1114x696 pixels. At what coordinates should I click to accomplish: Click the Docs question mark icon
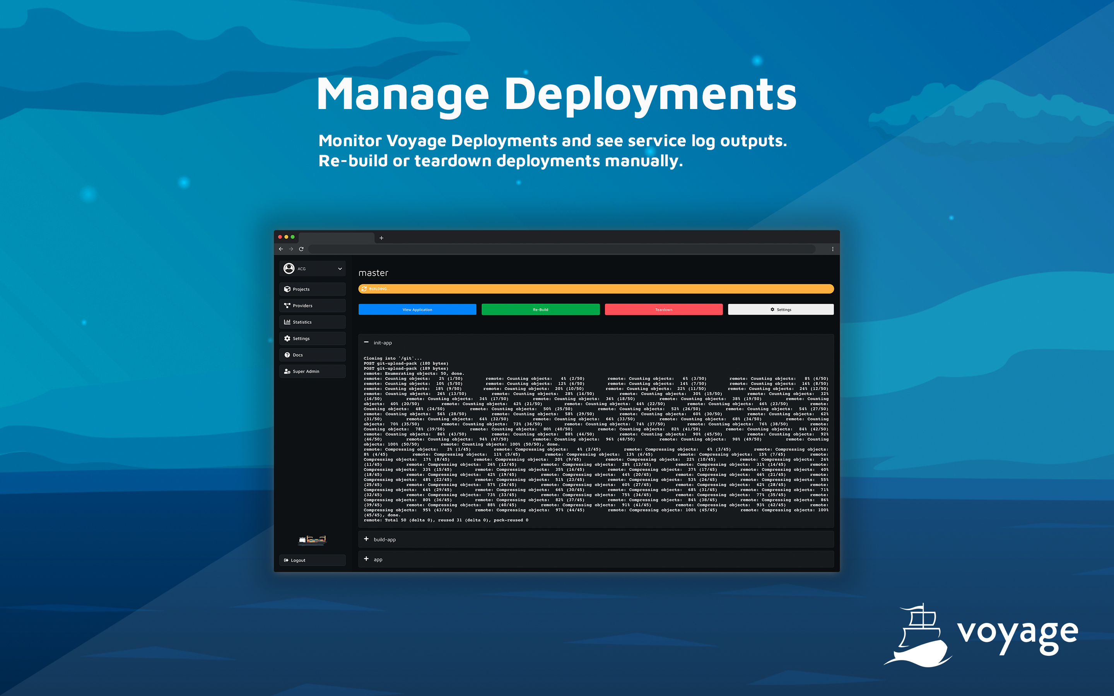click(287, 355)
